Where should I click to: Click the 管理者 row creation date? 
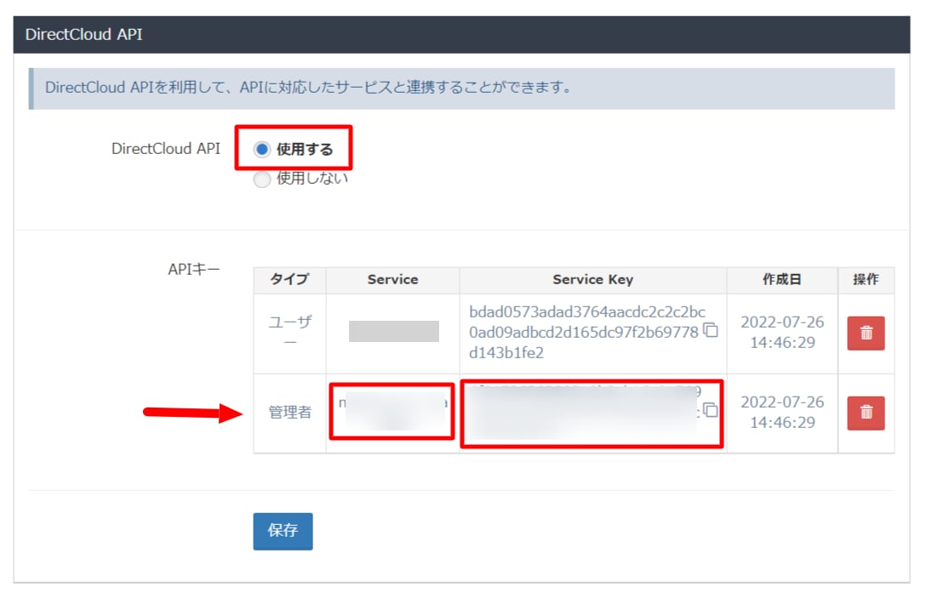click(782, 412)
